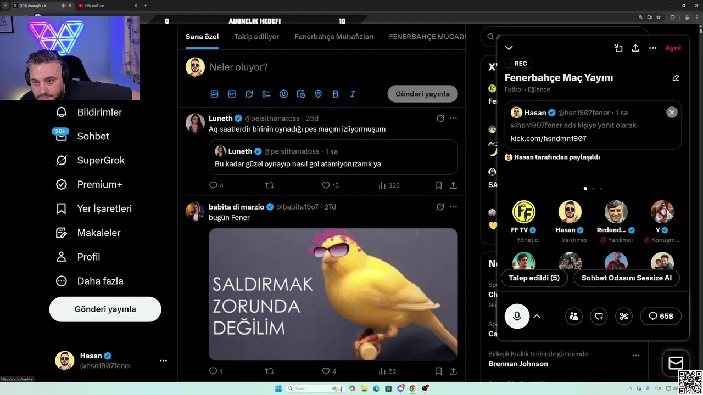Image resolution: width=703 pixels, height=395 pixels.
Task: Open Daha fazla menu in sidebar
Action: [x=90, y=281]
